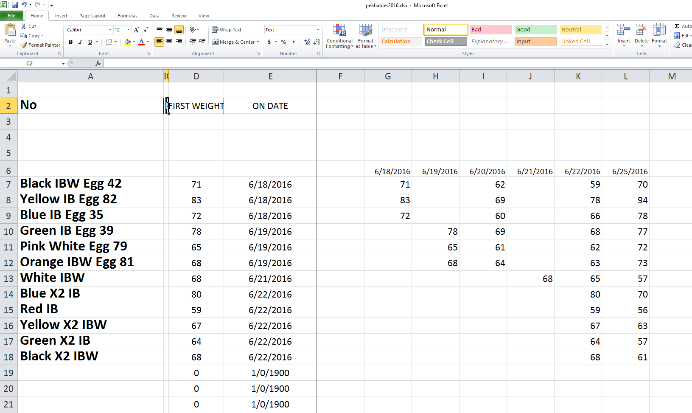The width and height of the screenshot is (692, 413).
Task: Toggle Bold formatting
Action: click(x=70, y=42)
